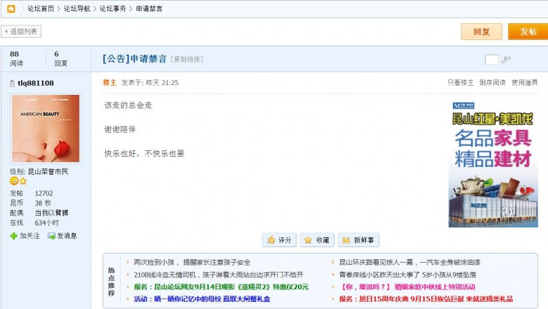548x309 pixels.
Task: Click the 发消息 envelope message icon
Action: tap(51, 236)
